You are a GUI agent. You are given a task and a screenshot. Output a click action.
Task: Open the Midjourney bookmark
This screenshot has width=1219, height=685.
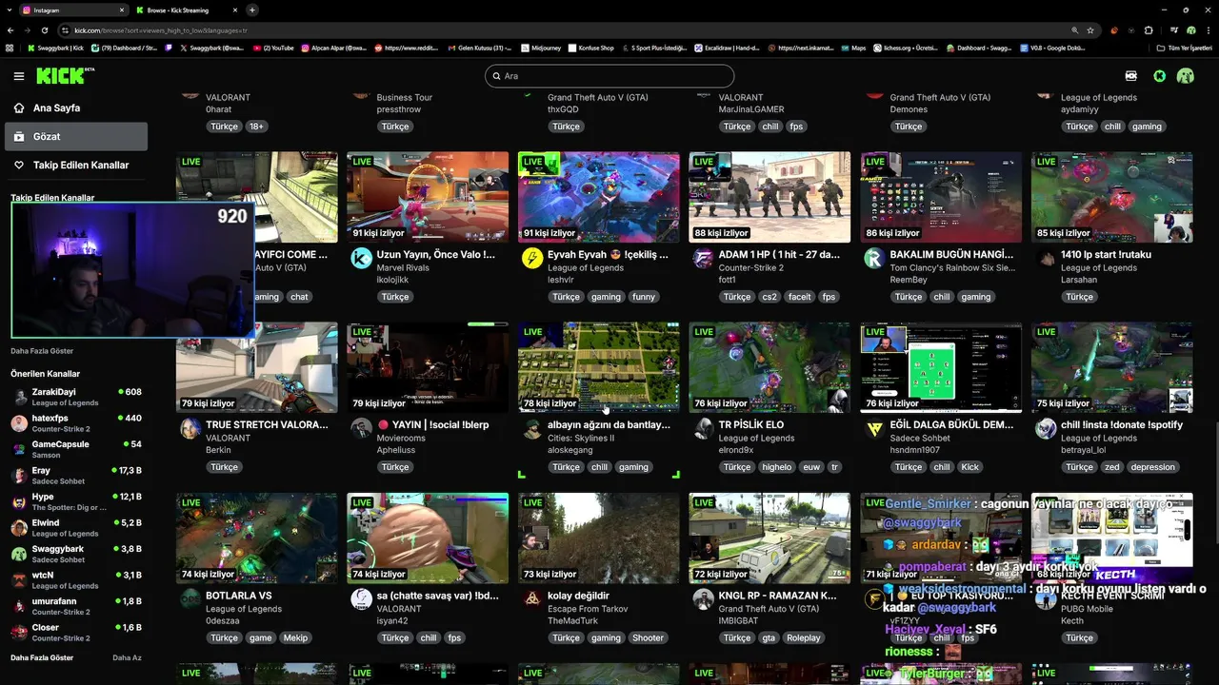tap(541, 48)
